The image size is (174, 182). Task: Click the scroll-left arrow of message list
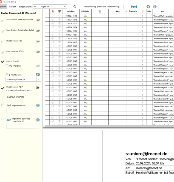tap(44, 126)
